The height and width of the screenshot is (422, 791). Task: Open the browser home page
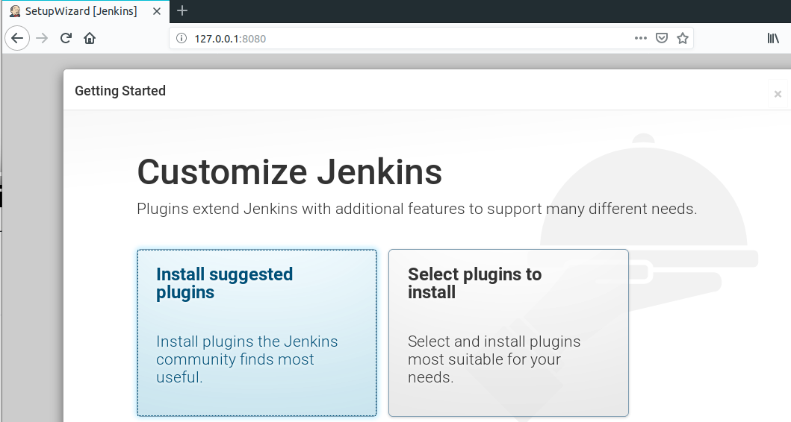click(x=90, y=38)
